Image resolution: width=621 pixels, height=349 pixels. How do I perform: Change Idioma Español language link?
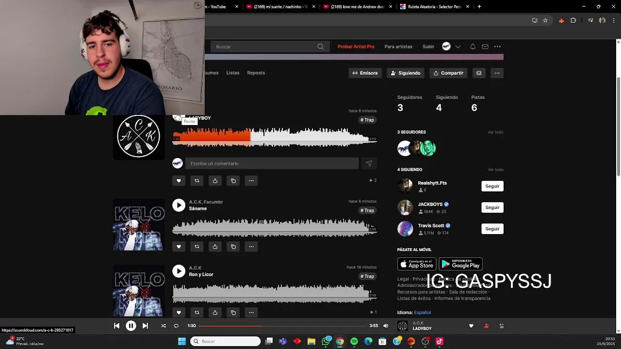pyautogui.click(x=423, y=313)
